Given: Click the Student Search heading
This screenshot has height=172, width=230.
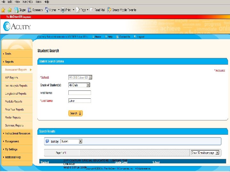Looking at the screenshot, I should tap(48, 51).
